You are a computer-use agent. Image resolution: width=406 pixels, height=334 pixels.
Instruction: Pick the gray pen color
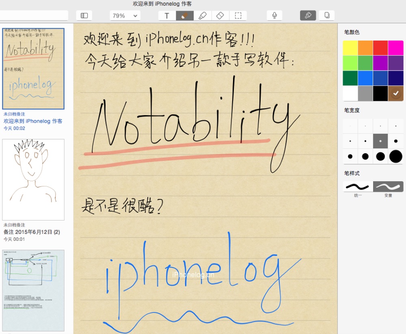tap(365, 93)
